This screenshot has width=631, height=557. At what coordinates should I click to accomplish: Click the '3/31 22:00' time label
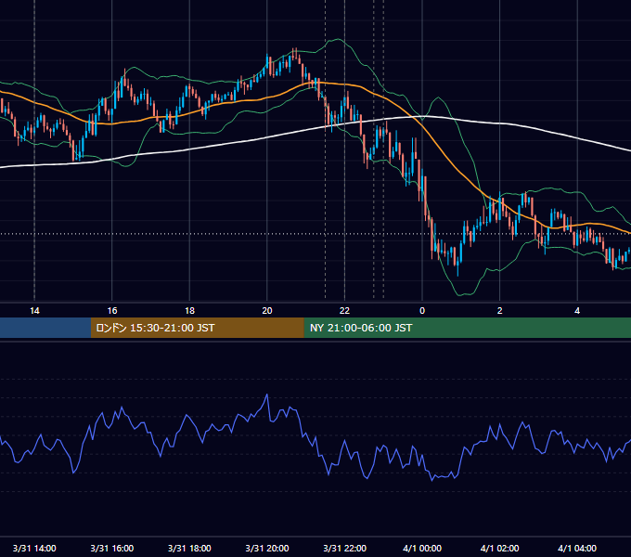(x=344, y=548)
